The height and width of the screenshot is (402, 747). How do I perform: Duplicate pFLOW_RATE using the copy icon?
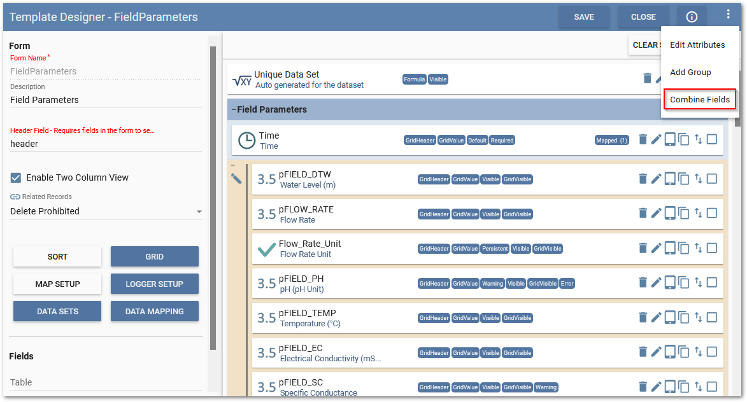click(x=684, y=213)
